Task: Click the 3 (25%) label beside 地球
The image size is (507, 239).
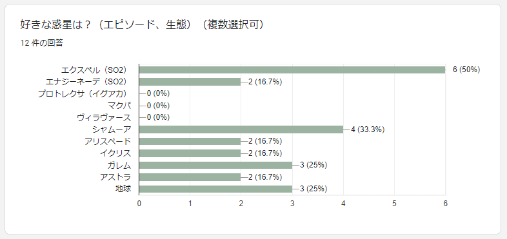Action: tap(313, 189)
